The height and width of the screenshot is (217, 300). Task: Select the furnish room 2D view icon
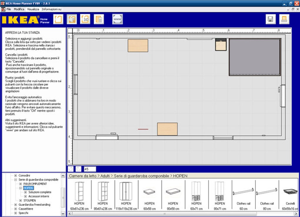pos(72,19)
